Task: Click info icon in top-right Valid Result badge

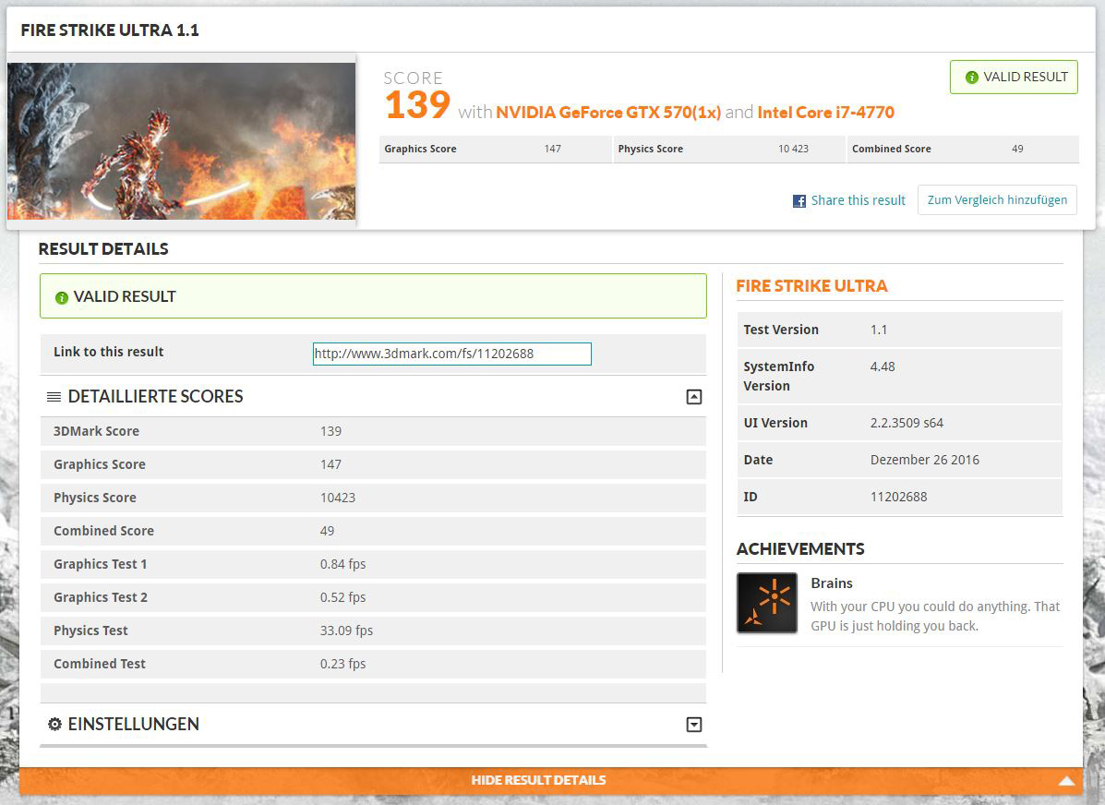Action: pyautogui.click(x=971, y=78)
